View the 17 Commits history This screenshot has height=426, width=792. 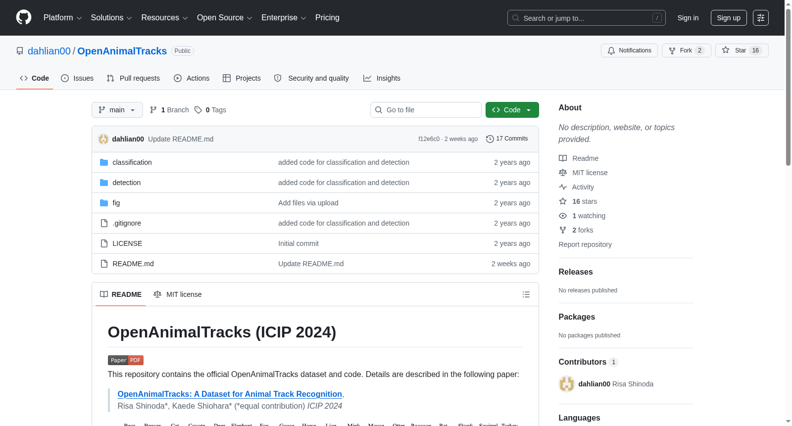coord(507,139)
